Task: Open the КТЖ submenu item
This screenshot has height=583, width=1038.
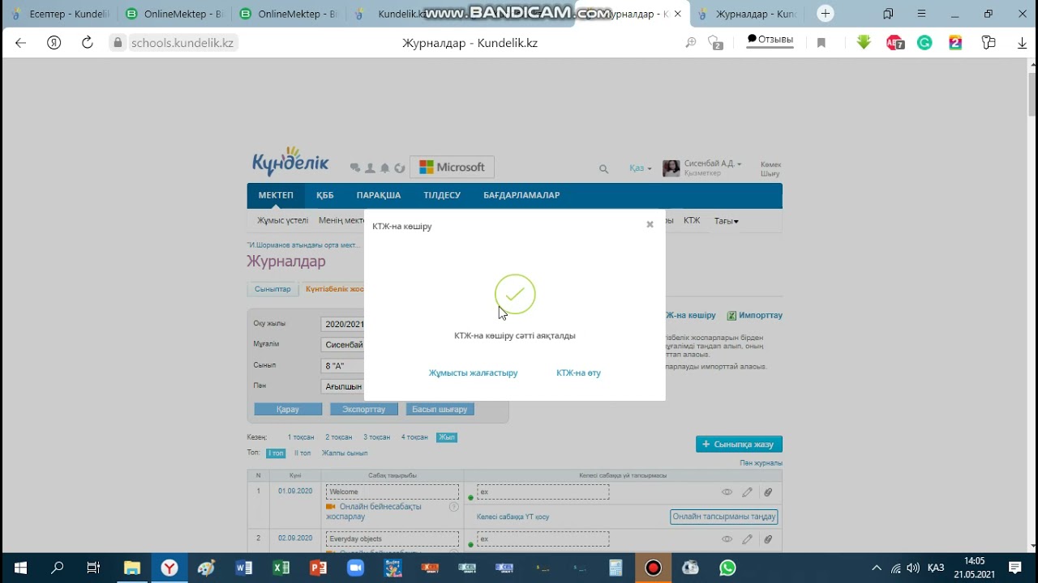Action: click(x=692, y=220)
